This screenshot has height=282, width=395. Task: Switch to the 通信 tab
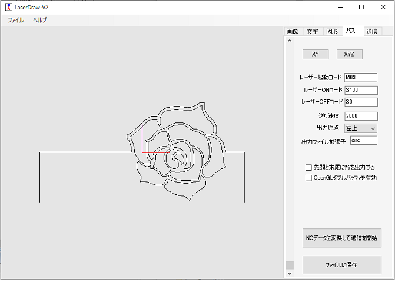coord(371,32)
